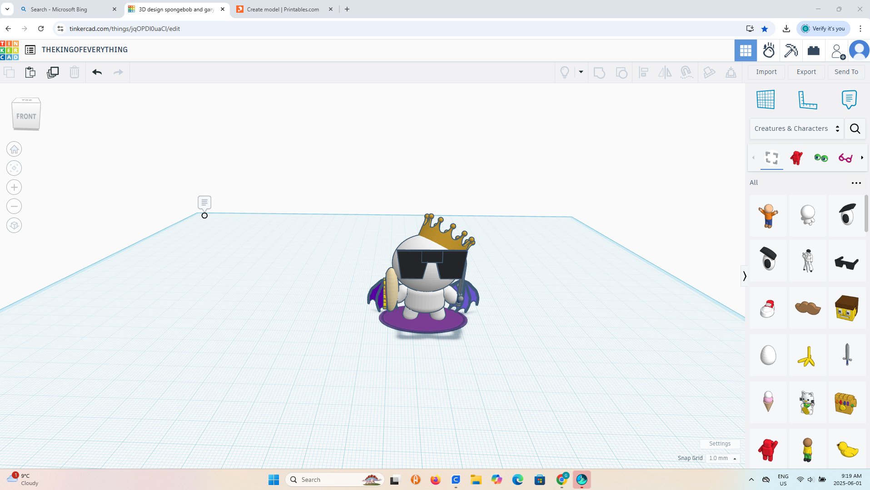This screenshot has height=490, width=870.
Task: Click the Home view button
Action: pyautogui.click(x=14, y=149)
